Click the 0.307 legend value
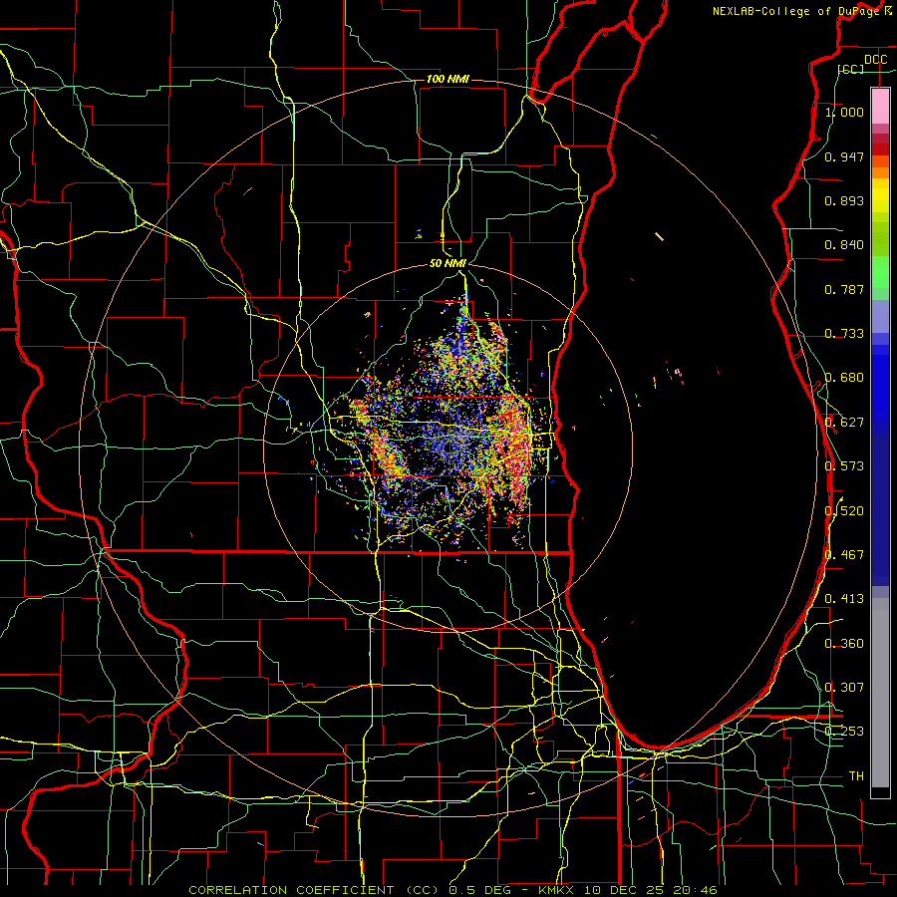 [x=844, y=688]
